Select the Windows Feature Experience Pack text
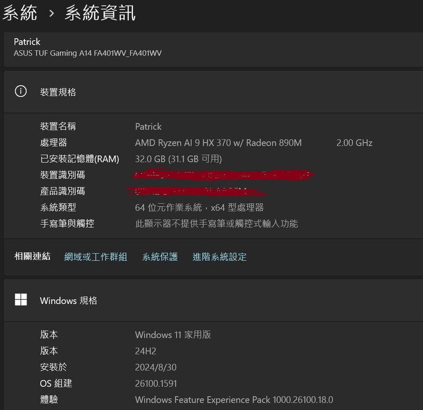Screen dimensions: 423x410 pos(234,400)
